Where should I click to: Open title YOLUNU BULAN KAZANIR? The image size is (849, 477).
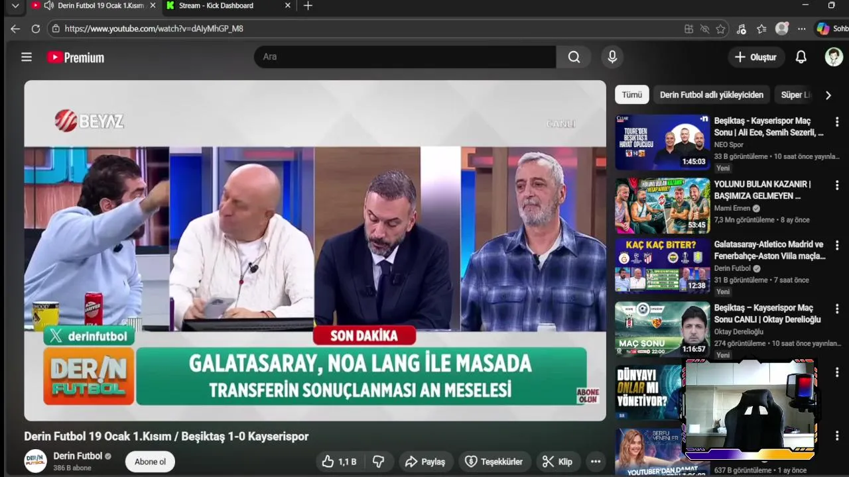(763, 189)
